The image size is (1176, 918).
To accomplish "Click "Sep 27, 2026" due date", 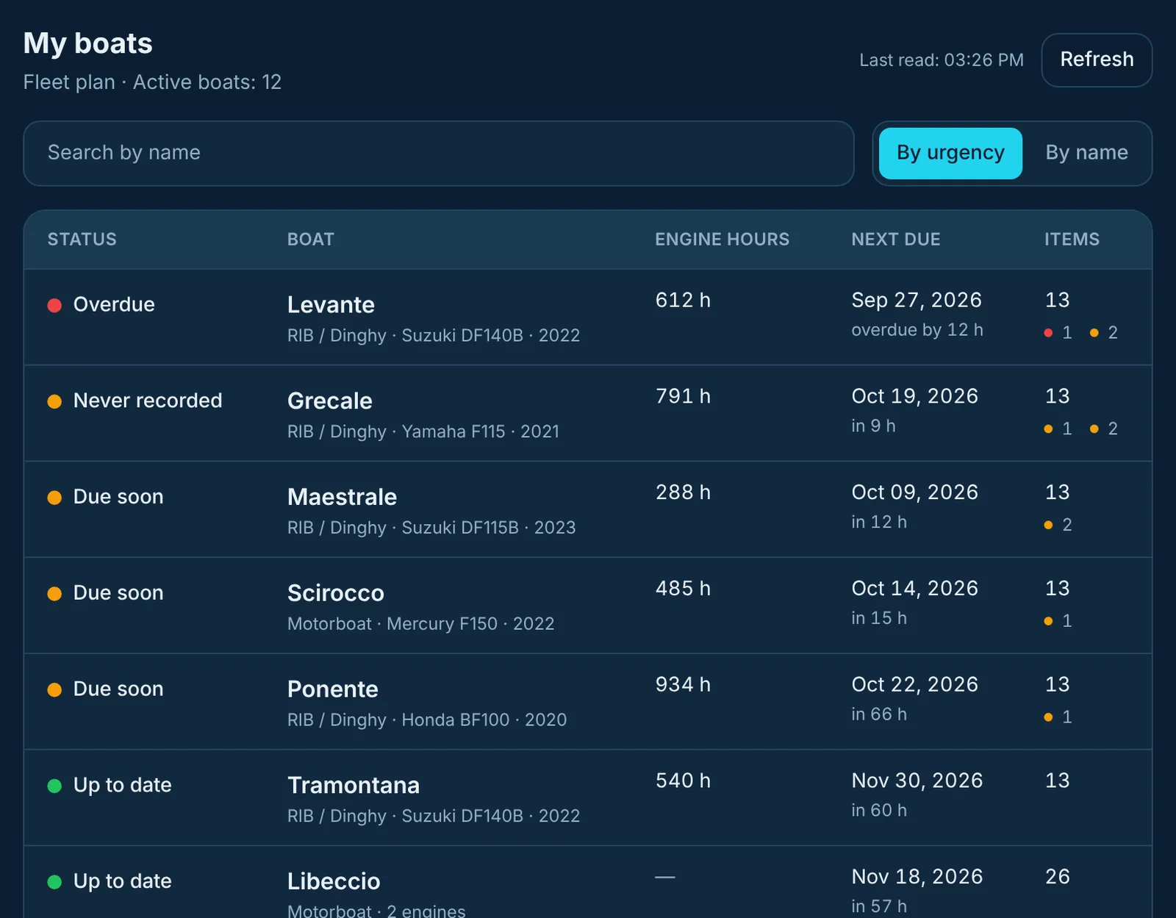I will click(x=917, y=300).
